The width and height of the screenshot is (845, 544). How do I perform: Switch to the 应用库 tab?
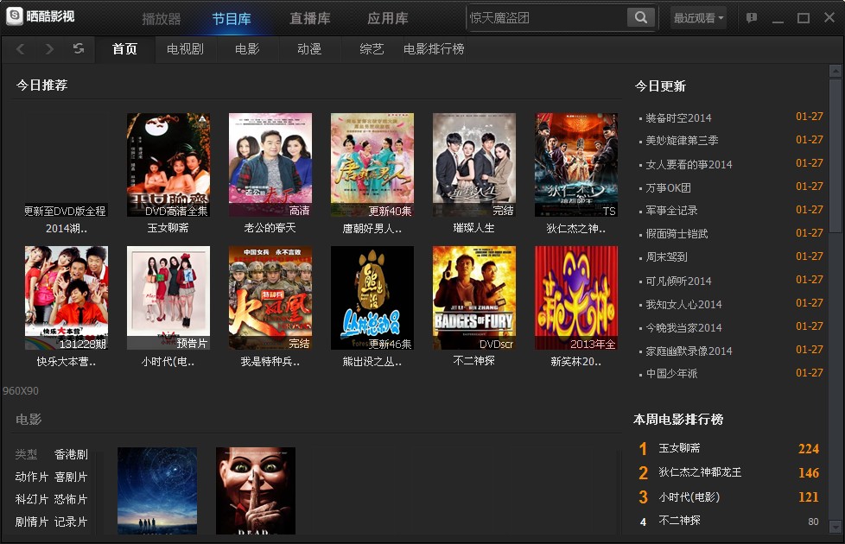click(387, 18)
